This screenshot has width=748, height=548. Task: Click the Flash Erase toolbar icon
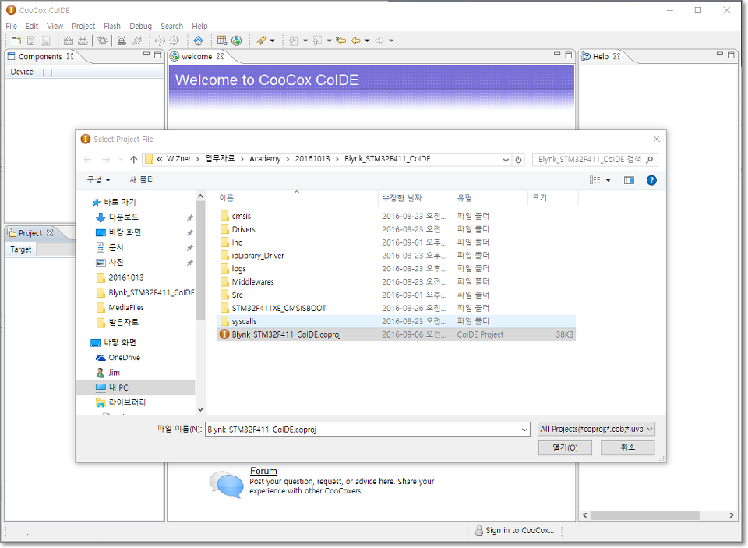pyautogui.click(x=137, y=41)
